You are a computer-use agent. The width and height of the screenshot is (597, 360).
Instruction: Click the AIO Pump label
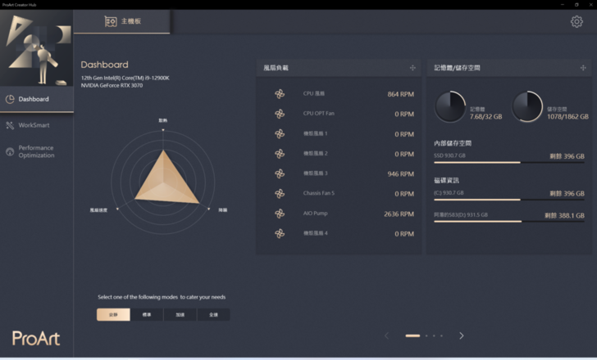tap(315, 214)
